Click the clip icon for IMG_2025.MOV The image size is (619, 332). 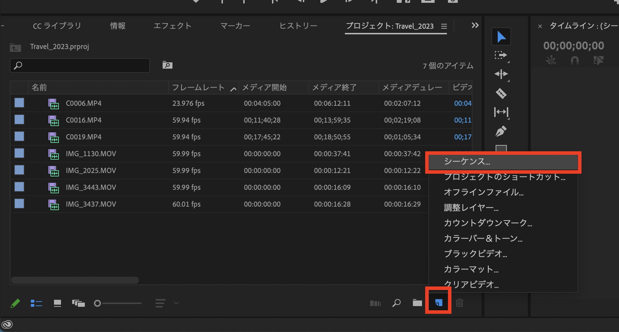pyautogui.click(x=53, y=171)
